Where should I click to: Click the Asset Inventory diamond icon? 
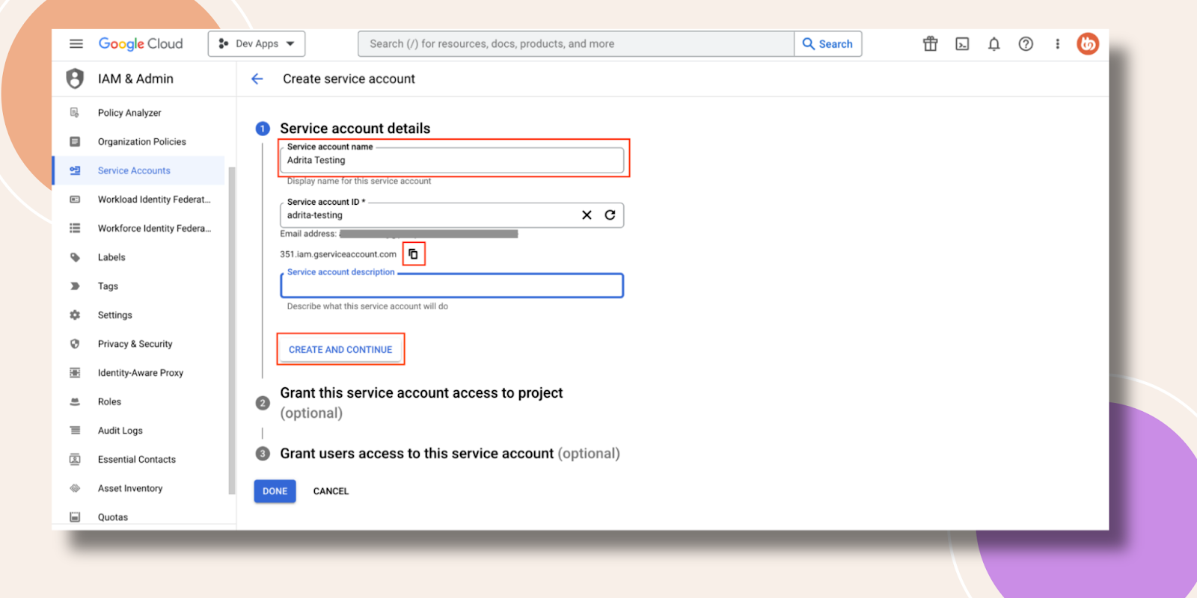[75, 489]
